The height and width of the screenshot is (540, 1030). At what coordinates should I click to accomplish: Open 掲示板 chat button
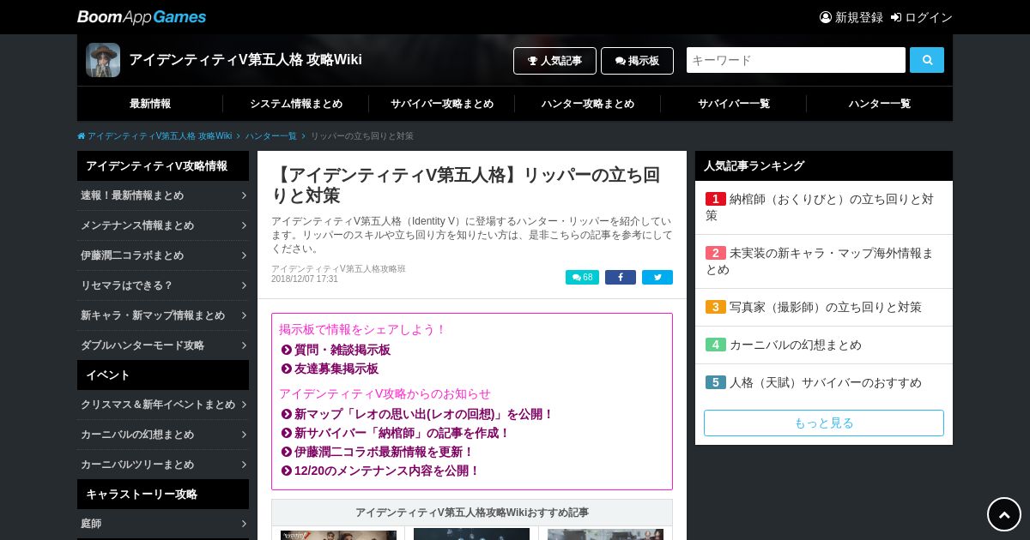637,61
